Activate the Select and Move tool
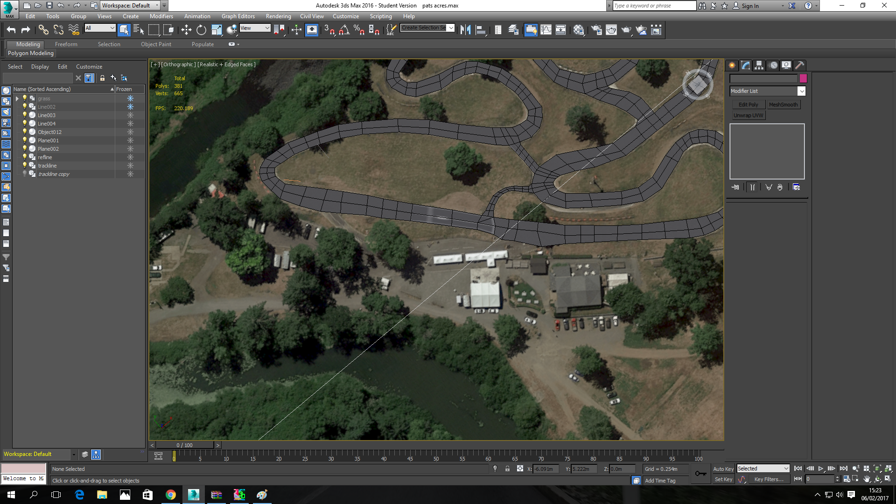This screenshot has height=504, width=896. pyautogui.click(x=186, y=30)
